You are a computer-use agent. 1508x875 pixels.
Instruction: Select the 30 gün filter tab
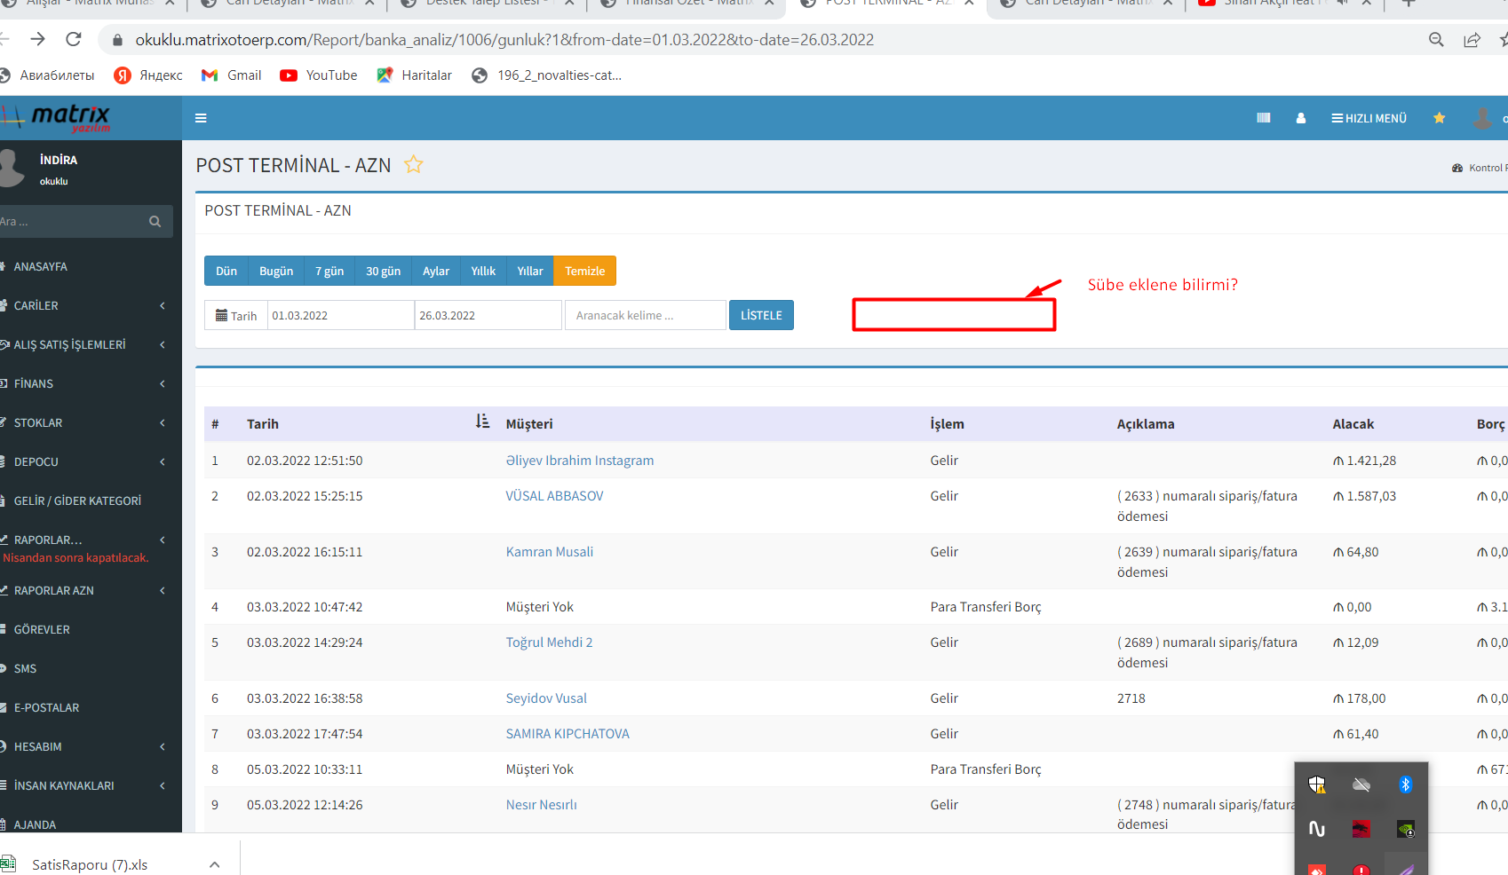tap(383, 272)
